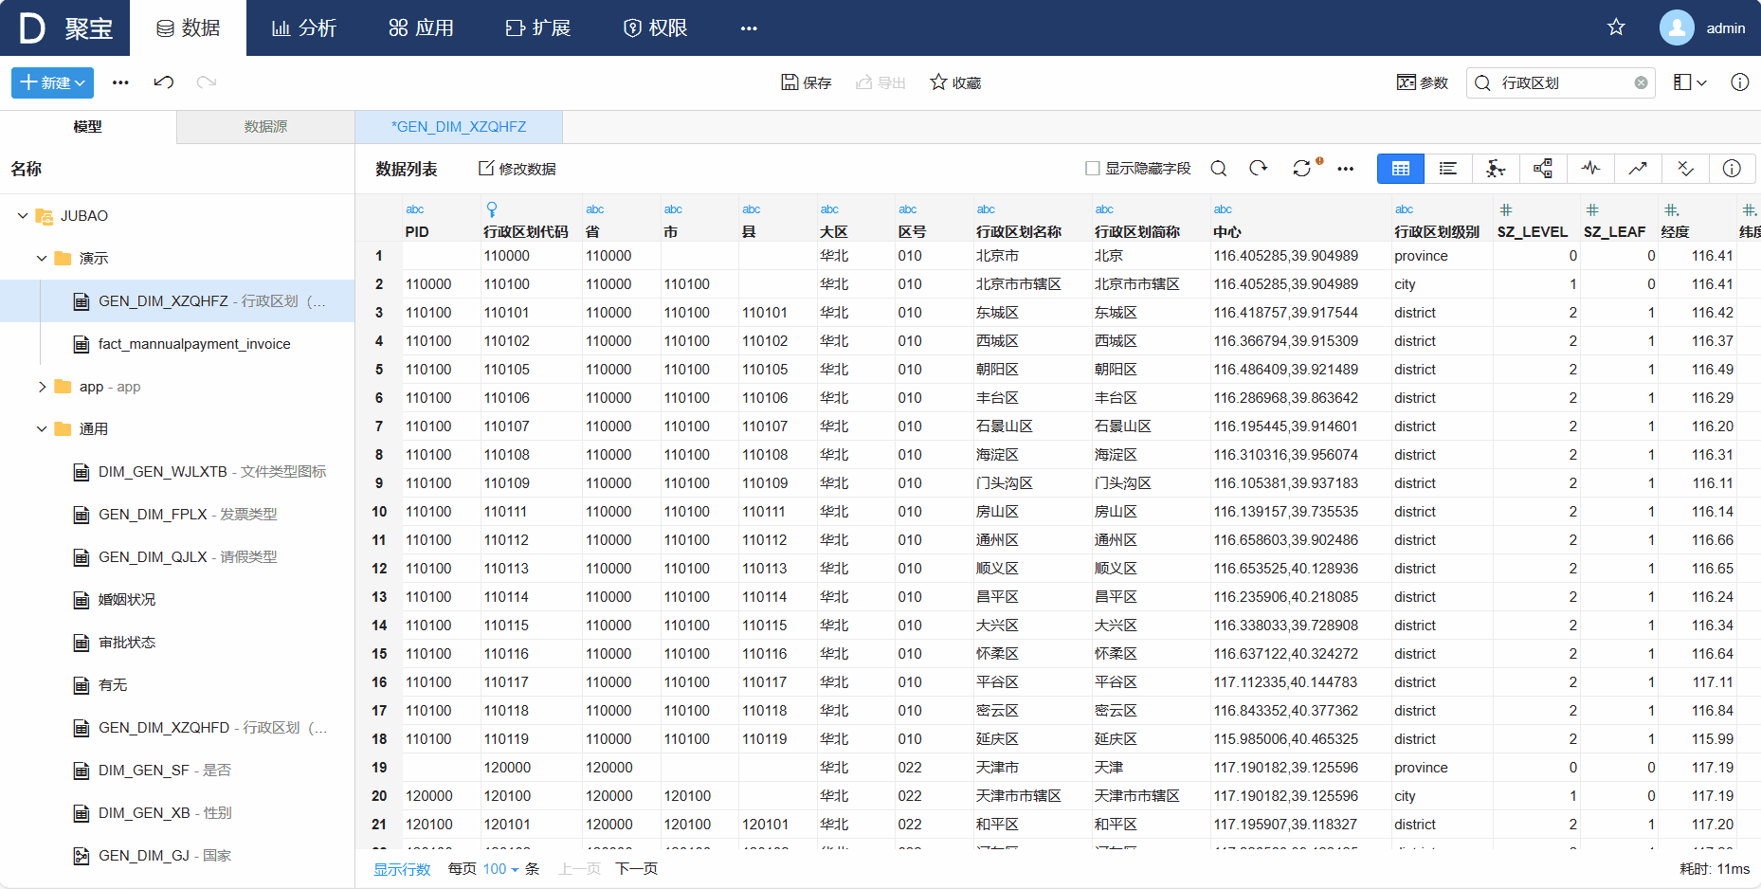Screen dimensions: 1761x889
Task: Open the 权限 top menu
Action: tap(655, 28)
